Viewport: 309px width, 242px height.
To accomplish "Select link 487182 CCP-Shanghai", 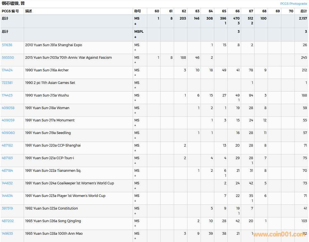I will [7, 145].
